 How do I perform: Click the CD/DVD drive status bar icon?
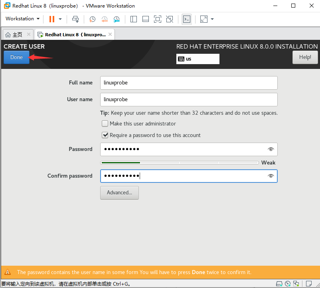coord(288,284)
